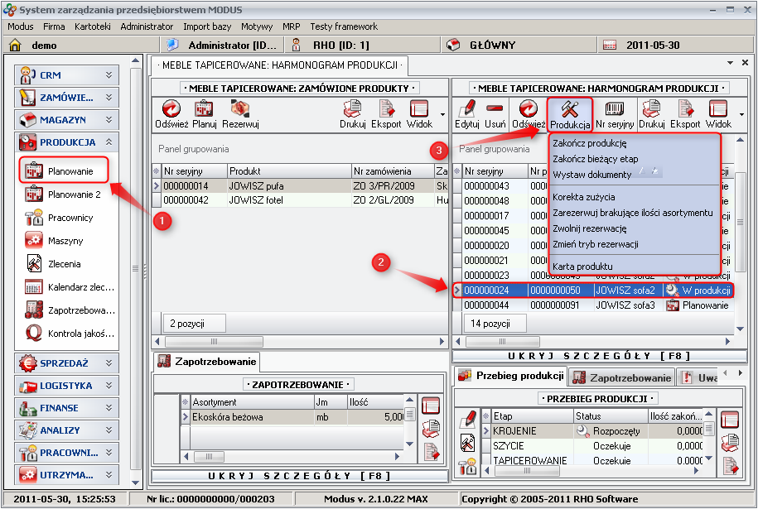Click the horizontal scrollbar under ordered products
Screen dimensions: 758x509
298,341
